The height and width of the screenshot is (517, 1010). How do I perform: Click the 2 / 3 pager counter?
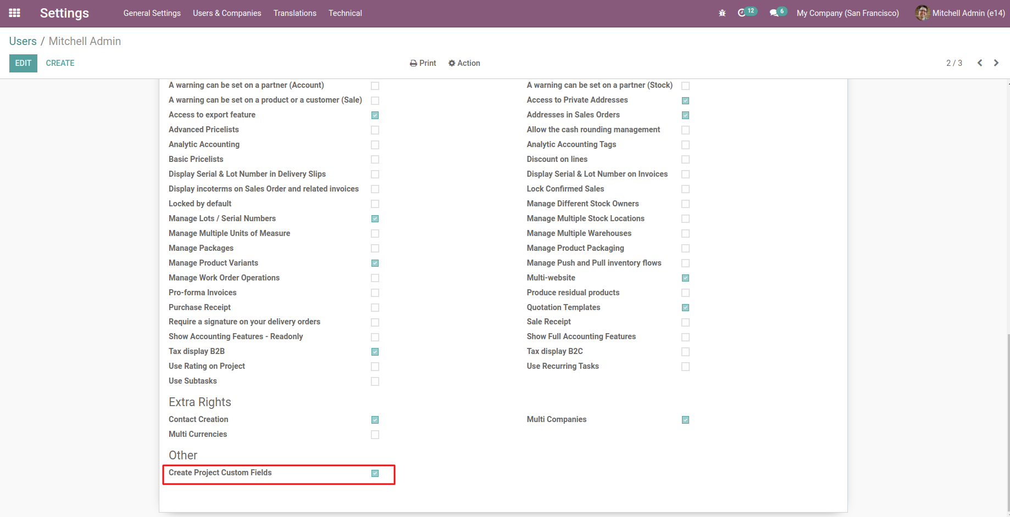click(954, 63)
